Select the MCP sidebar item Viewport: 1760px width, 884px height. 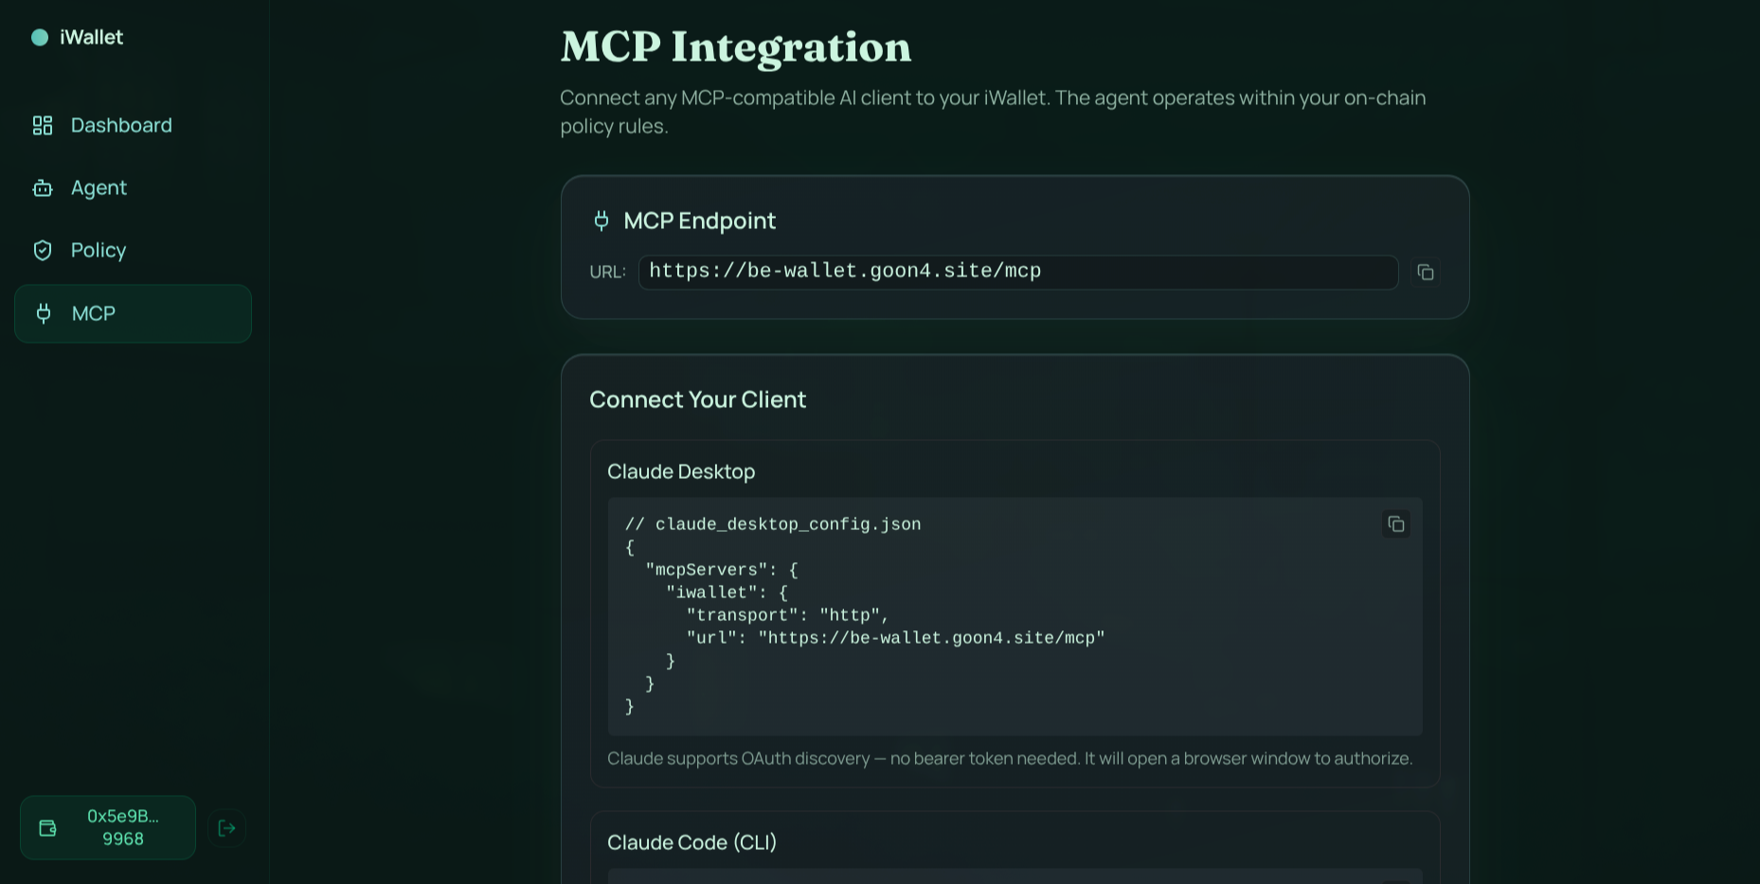point(133,313)
